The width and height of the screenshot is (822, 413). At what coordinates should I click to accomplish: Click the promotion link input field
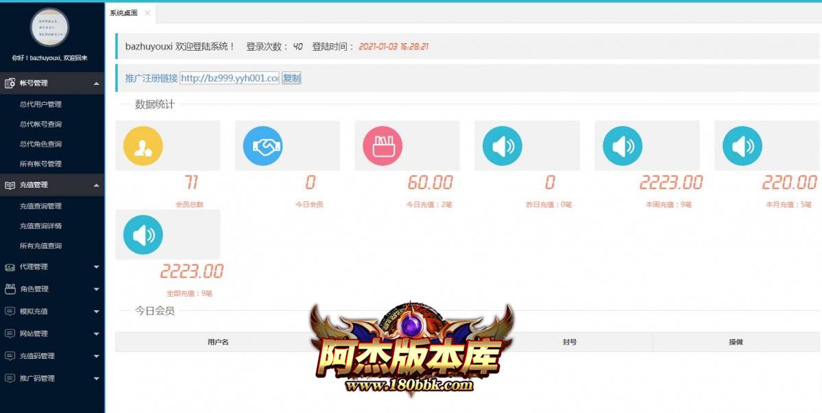[x=230, y=79]
